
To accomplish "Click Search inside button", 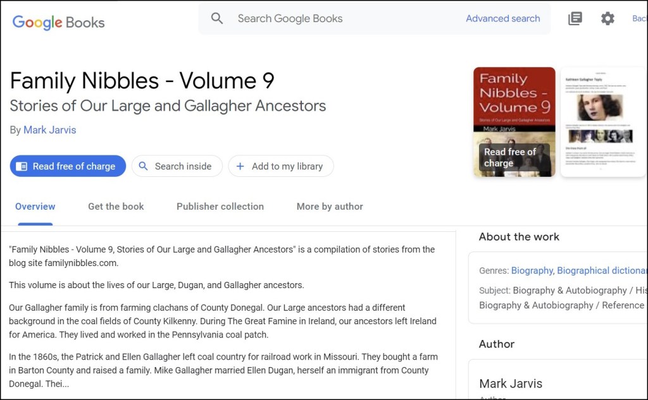I will [177, 166].
